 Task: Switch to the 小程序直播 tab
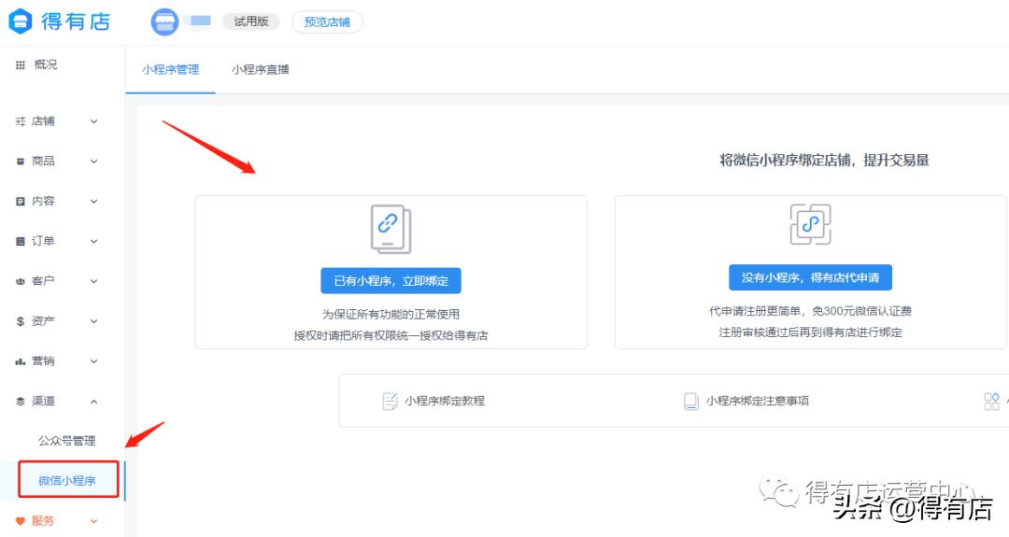(x=261, y=69)
